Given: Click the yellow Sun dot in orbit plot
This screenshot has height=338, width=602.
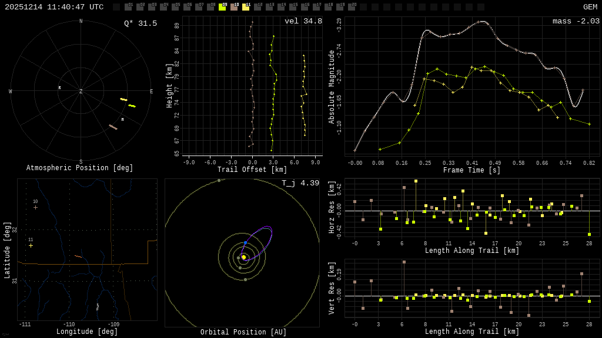Looking at the screenshot, I should coord(243,257).
